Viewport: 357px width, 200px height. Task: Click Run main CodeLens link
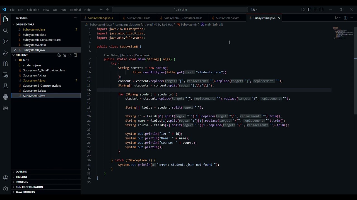(x=127, y=55)
